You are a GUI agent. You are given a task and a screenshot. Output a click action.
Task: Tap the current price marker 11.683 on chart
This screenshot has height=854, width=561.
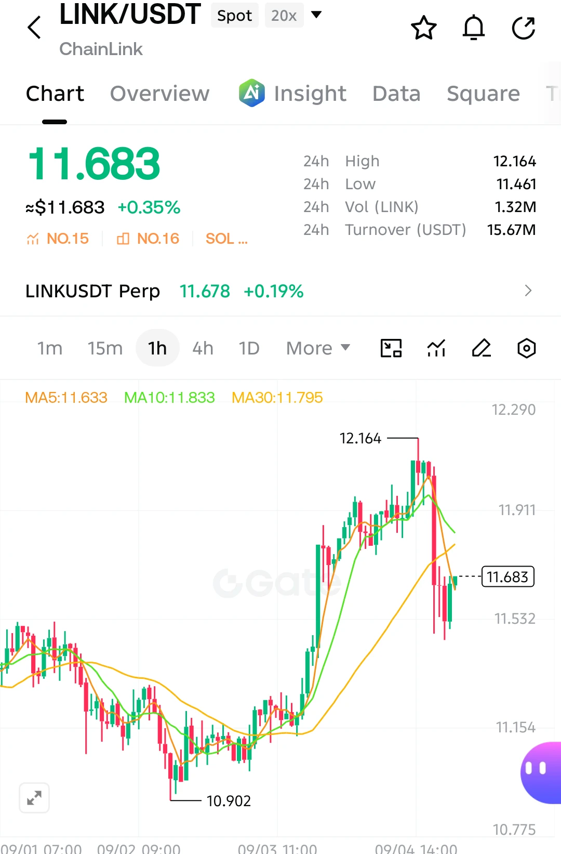tap(507, 576)
